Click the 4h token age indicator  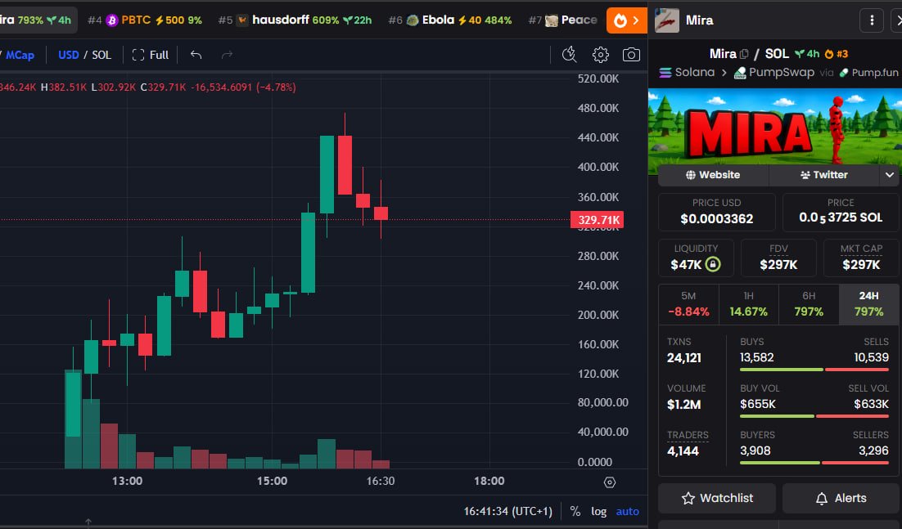807,54
